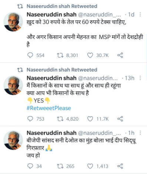Open the profile picture on the 1d tweet

[x=13, y=22]
